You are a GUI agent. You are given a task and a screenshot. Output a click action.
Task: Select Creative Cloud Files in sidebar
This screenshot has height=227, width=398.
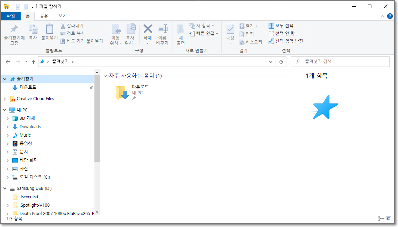coord(35,99)
